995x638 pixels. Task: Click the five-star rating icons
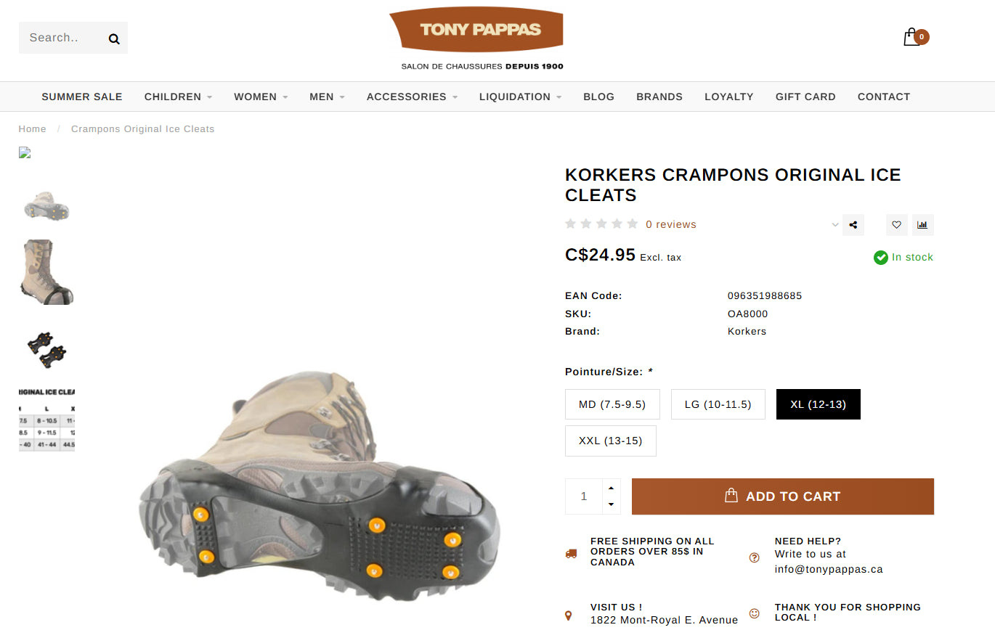[x=601, y=224]
